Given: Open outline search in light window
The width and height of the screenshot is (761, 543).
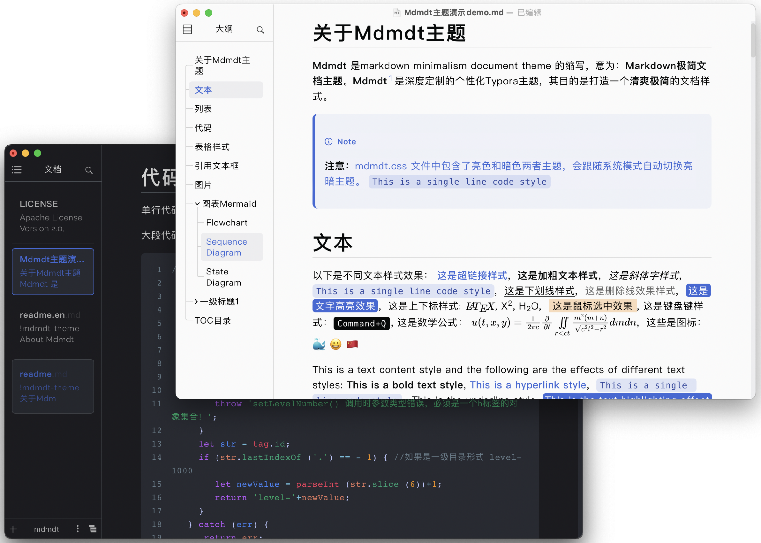Looking at the screenshot, I should 260,30.
